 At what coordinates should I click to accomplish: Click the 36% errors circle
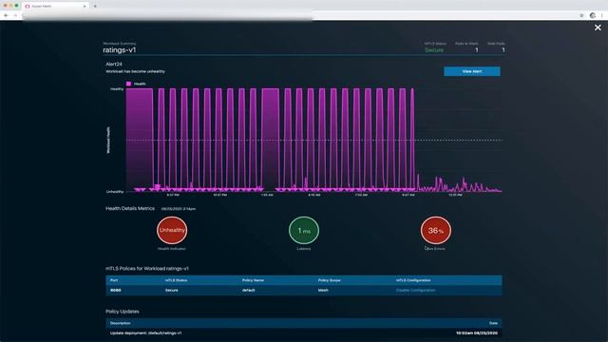click(435, 230)
